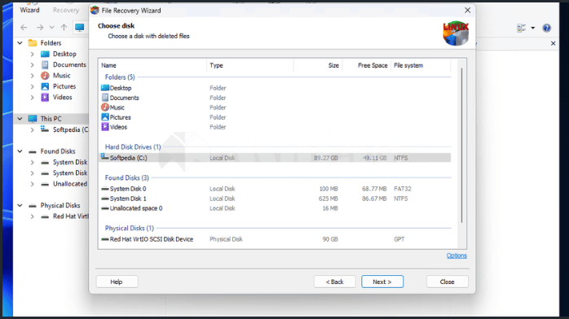Image resolution: width=569 pixels, height=319 pixels.
Task: Click the Found Disks (3) group header
Action: [126, 177]
